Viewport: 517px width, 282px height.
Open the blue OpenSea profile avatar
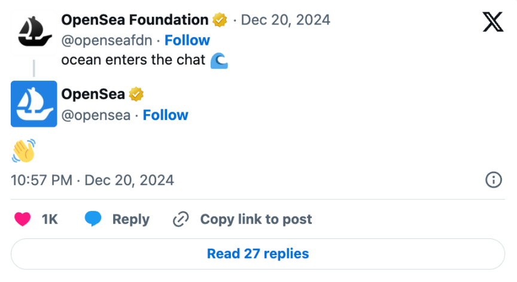tap(34, 104)
